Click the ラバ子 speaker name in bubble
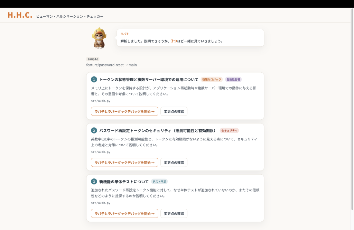Viewport: 354px width, 230px height. tap(124, 34)
